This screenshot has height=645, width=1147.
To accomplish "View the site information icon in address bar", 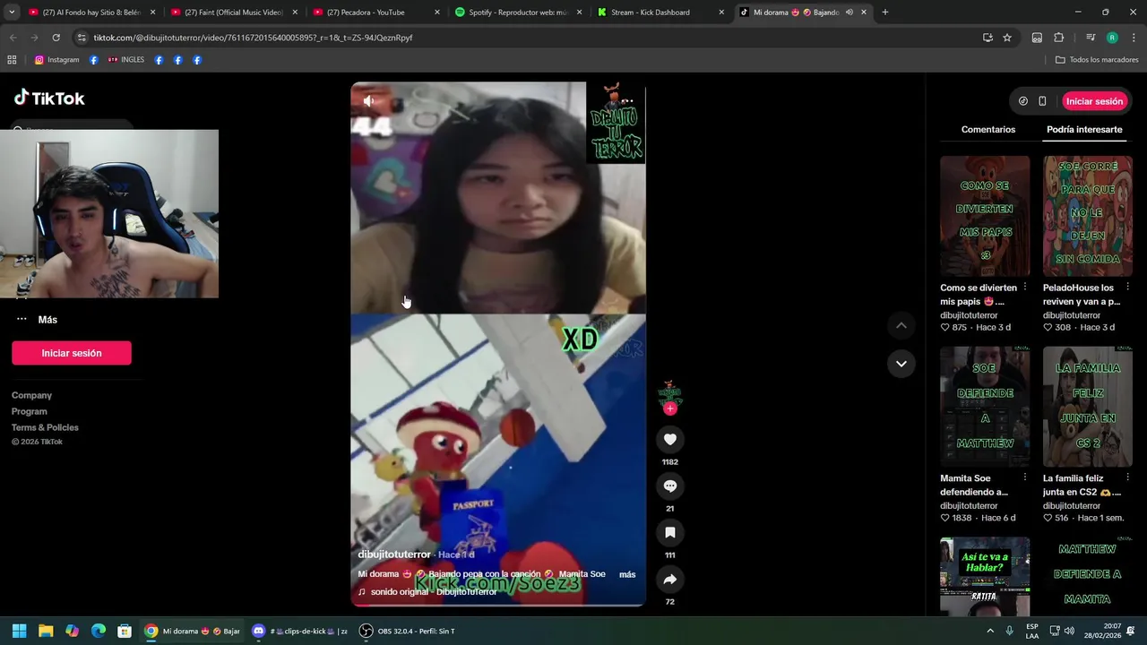I will point(82,38).
